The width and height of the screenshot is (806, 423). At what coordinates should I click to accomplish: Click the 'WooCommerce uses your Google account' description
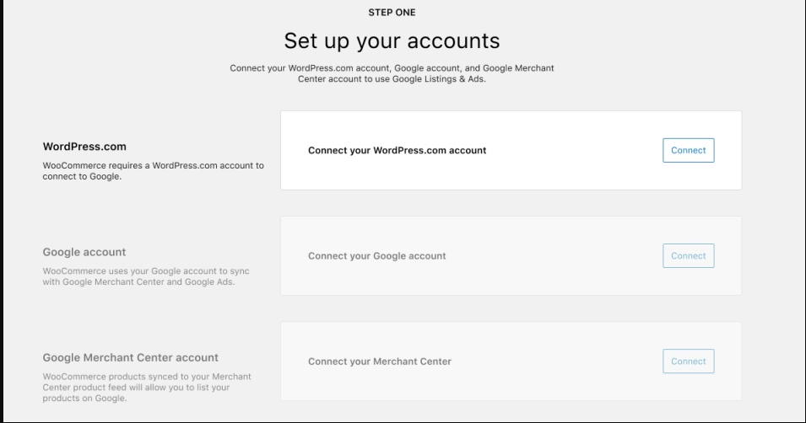pos(146,276)
